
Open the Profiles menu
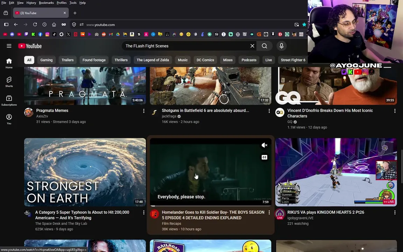pos(62,3)
